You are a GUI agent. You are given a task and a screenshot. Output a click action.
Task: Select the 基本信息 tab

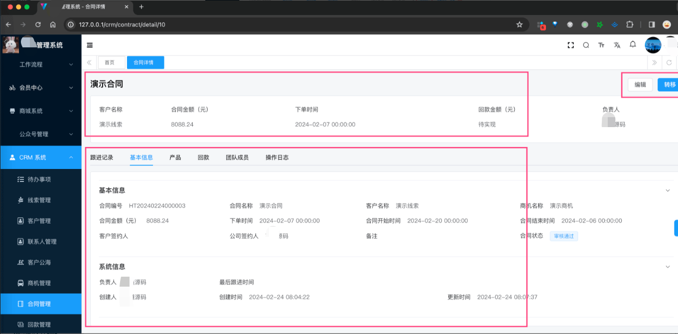[141, 158]
